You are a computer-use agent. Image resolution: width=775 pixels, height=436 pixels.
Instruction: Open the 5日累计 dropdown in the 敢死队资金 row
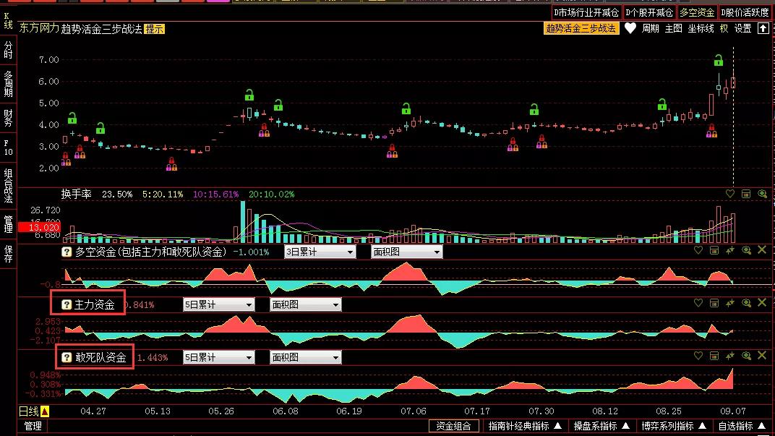(218, 357)
